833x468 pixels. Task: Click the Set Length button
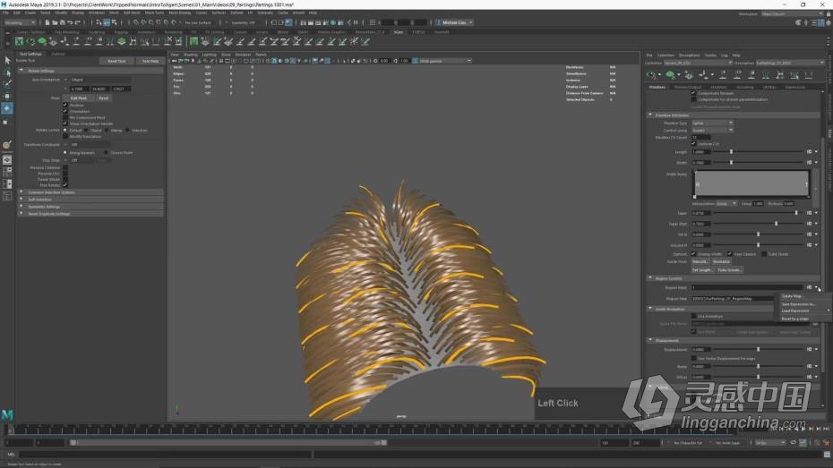pyautogui.click(x=702, y=269)
